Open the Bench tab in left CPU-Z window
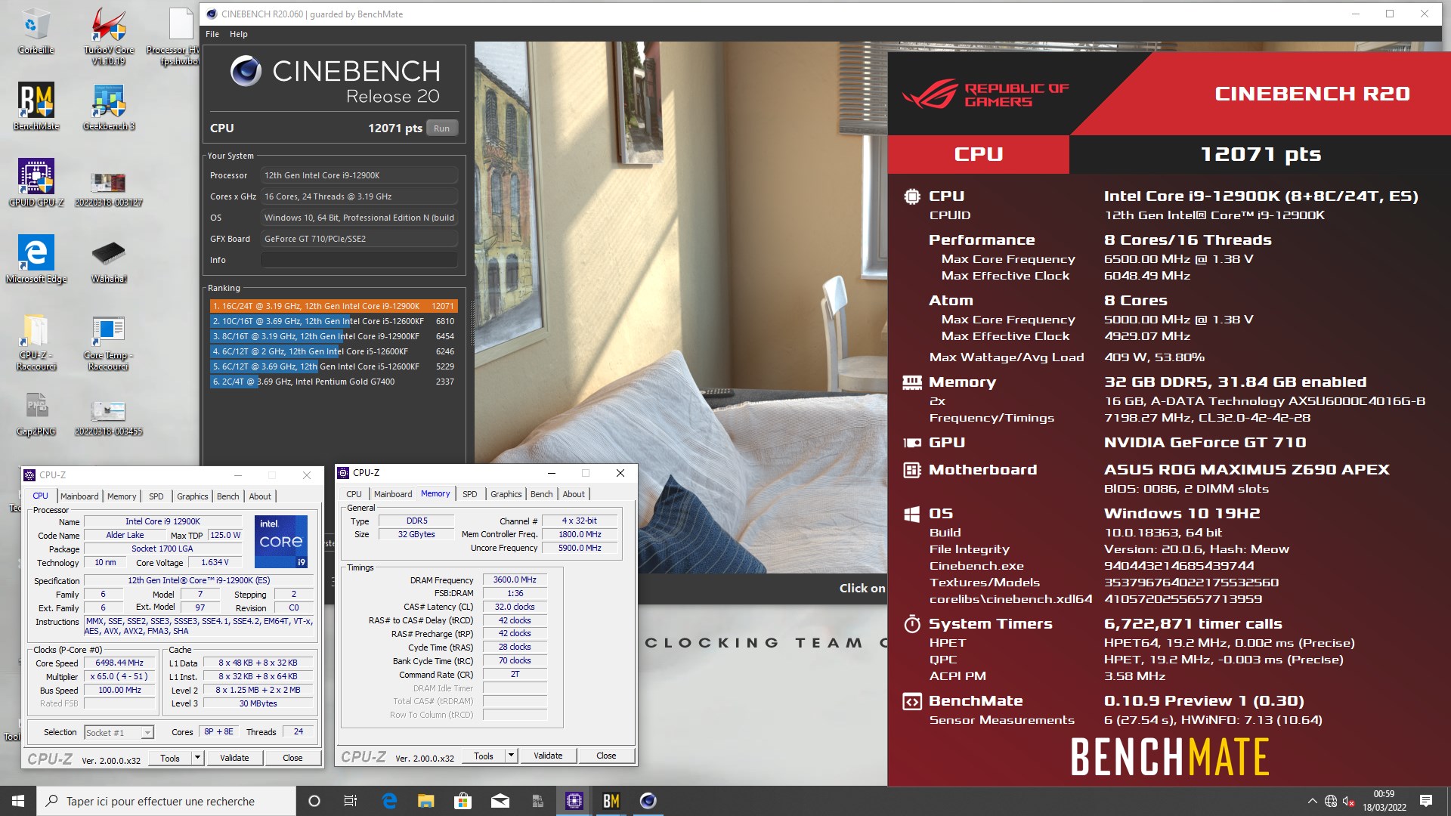Viewport: 1451px width, 816px height. pos(228,496)
